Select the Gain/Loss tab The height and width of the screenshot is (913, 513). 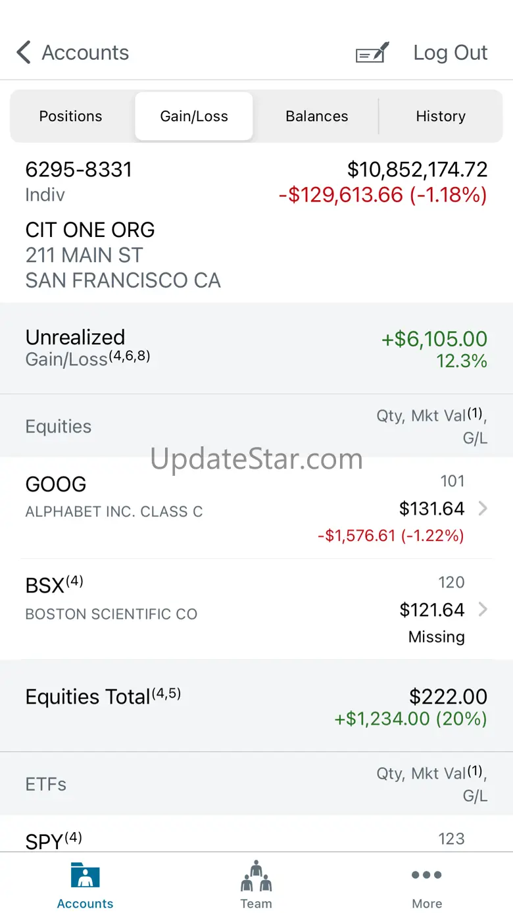pyautogui.click(x=194, y=116)
